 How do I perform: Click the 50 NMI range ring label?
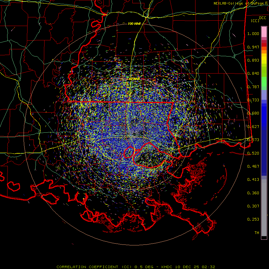pos(134,79)
